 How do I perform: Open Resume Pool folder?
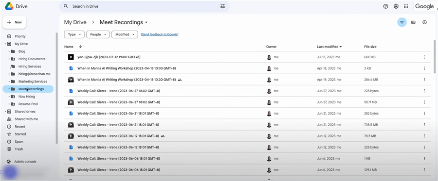click(x=28, y=104)
